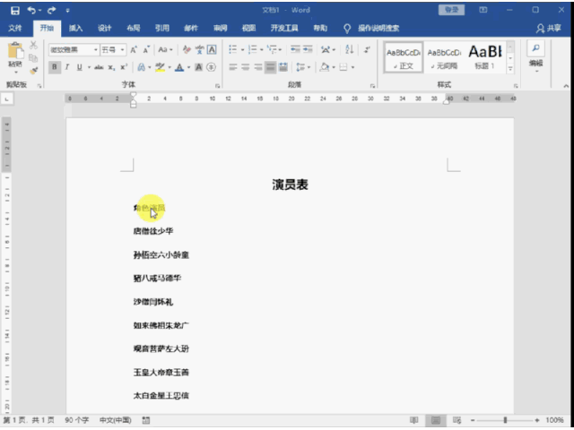This screenshot has width=574, height=430.
Task: Open line spacing dropdown
Action: [303, 67]
